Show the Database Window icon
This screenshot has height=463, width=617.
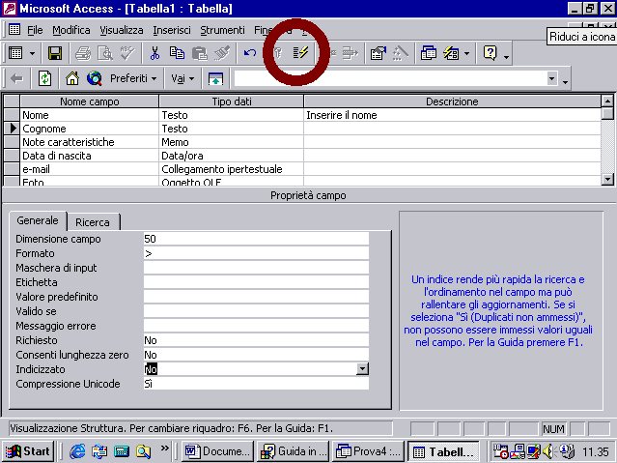pos(429,53)
